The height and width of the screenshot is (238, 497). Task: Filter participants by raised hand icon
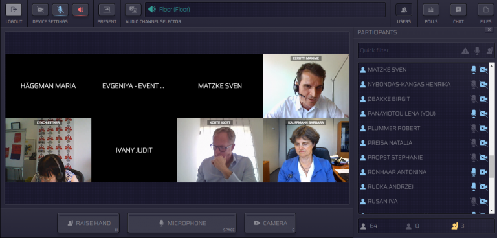coord(489,50)
